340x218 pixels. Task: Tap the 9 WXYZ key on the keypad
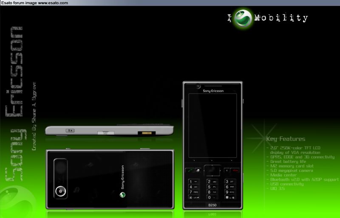[230, 192]
